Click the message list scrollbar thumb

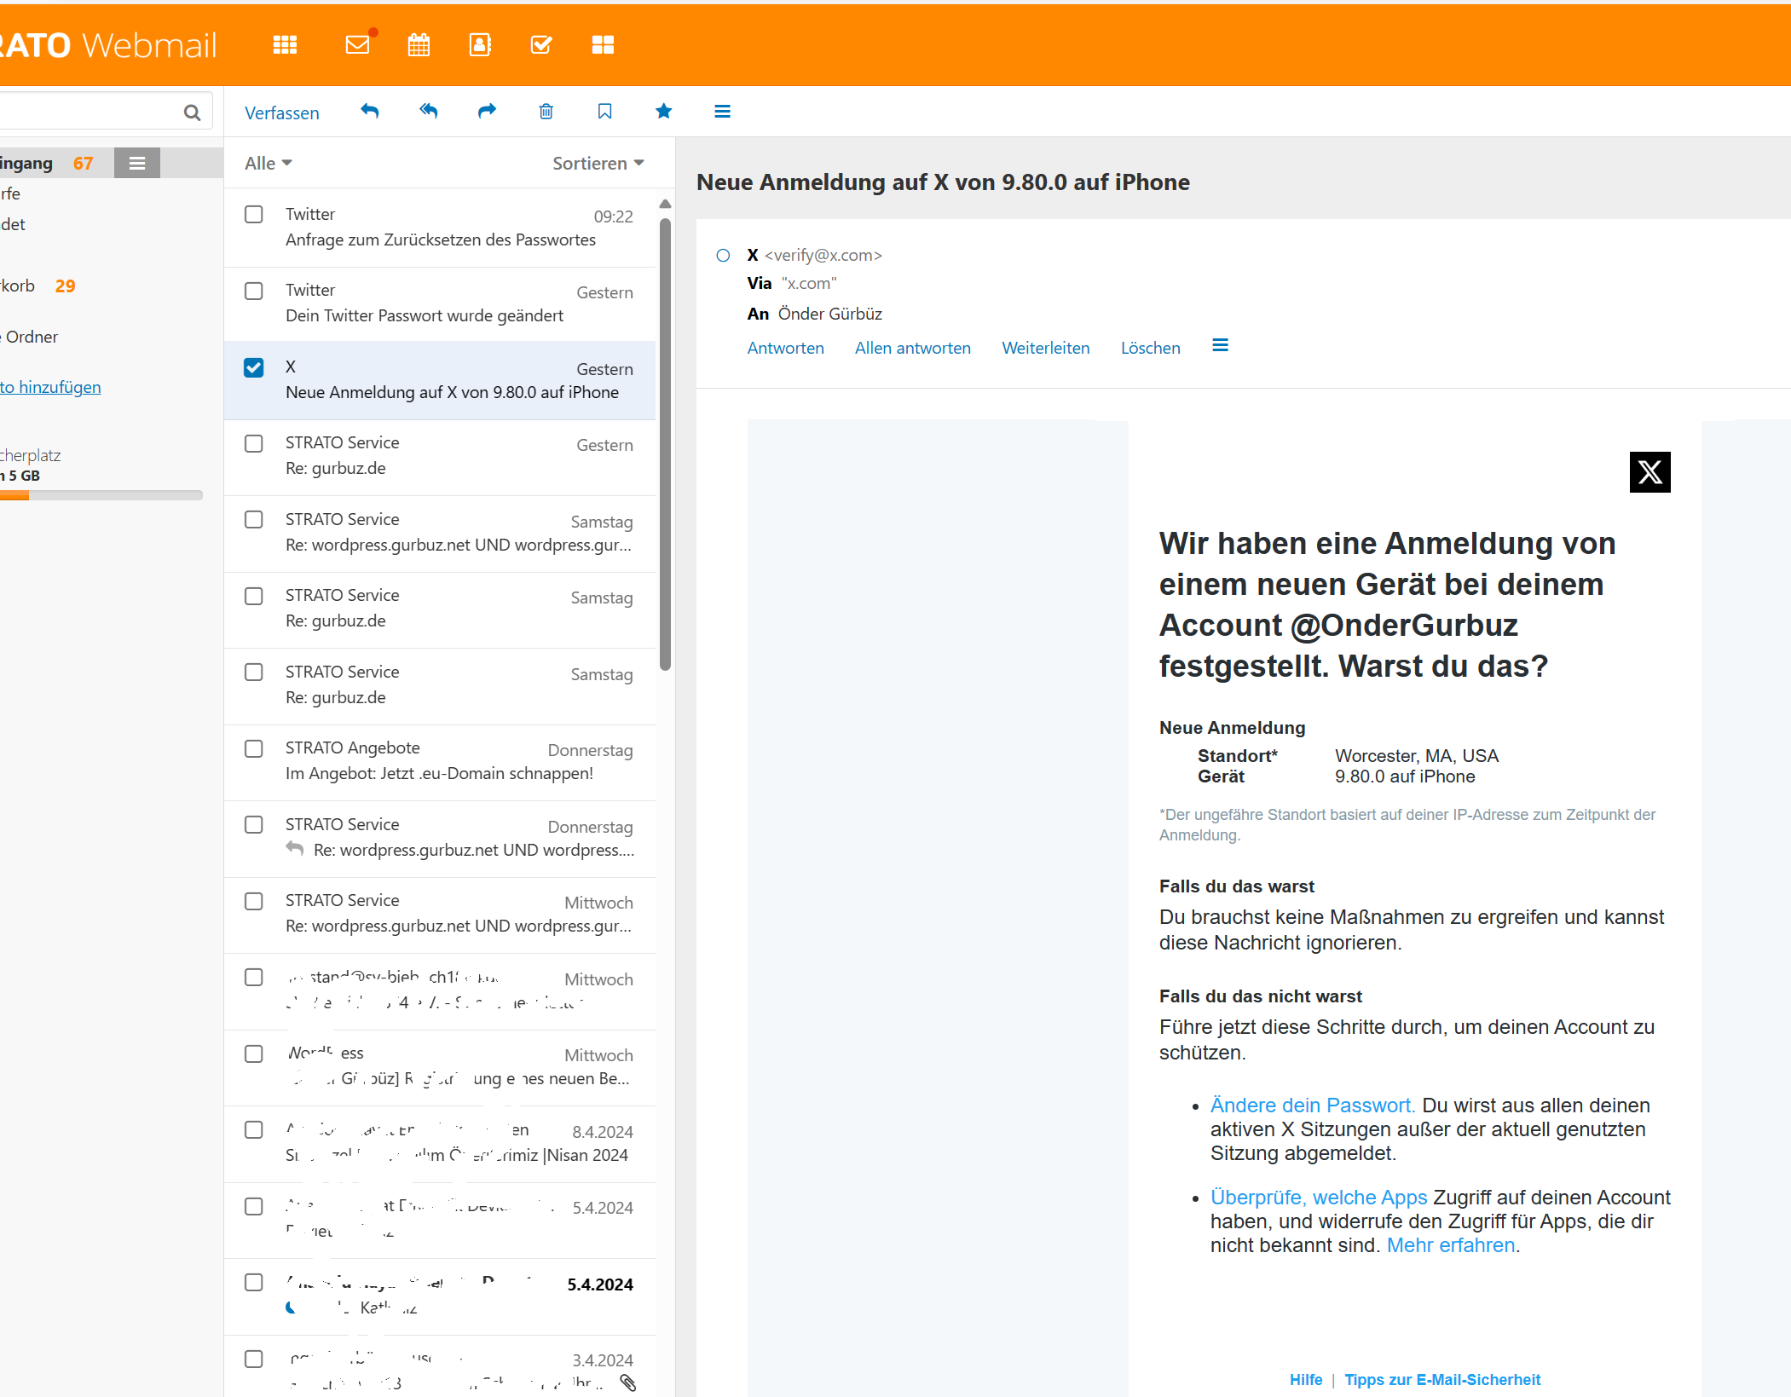(x=665, y=443)
